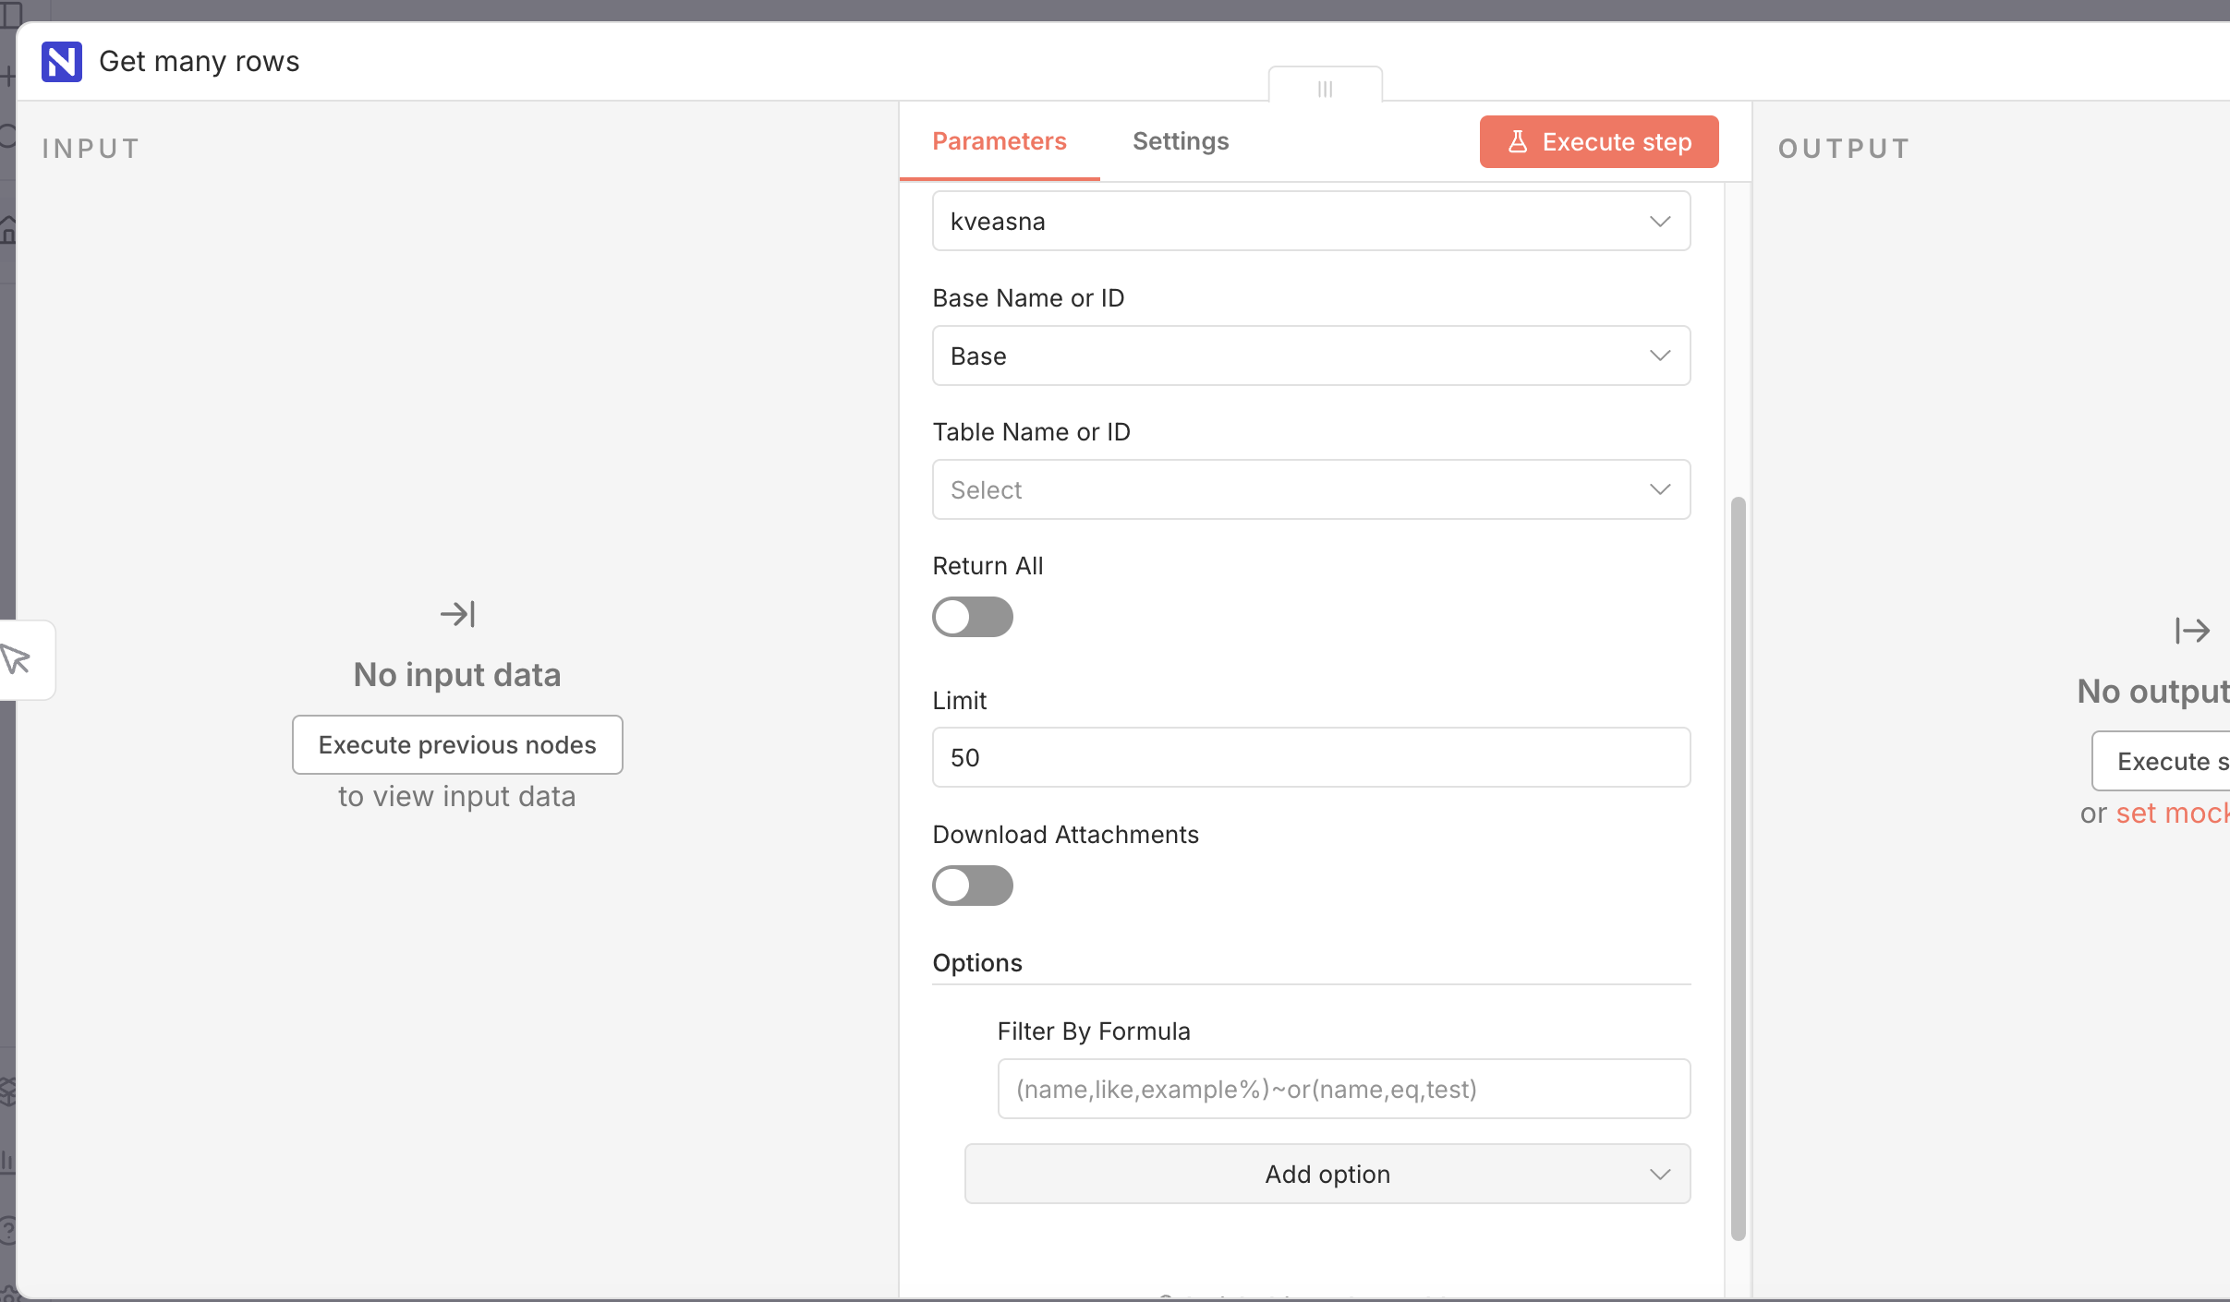Screen dimensions: 2230x1302
Task: Turn on Download Attachments toggle
Action: [972, 886]
